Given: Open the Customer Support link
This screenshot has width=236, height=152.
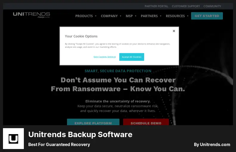Looking at the screenshot, I should tap(186, 6).
